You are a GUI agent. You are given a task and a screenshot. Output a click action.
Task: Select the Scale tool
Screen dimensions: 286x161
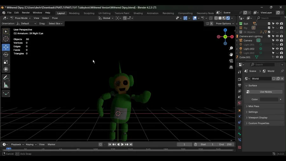tap(6, 62)
